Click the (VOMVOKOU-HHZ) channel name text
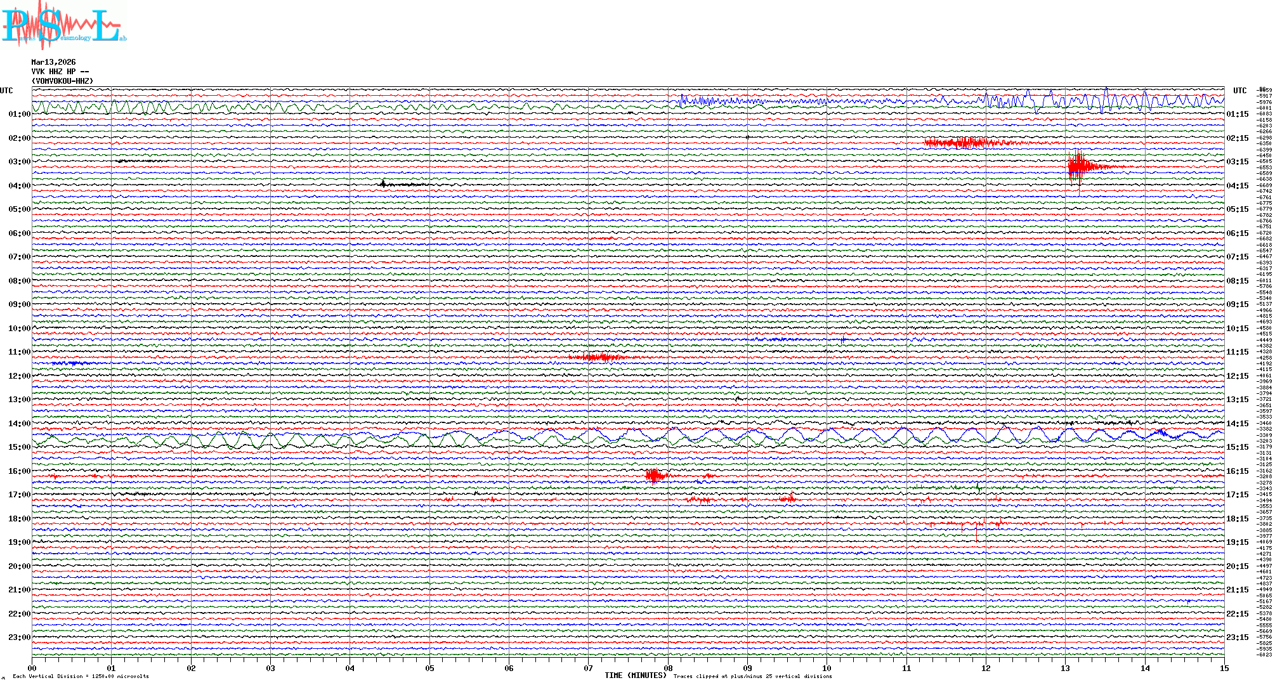Screen dimensions: 1275x685 tap(62, 81)
